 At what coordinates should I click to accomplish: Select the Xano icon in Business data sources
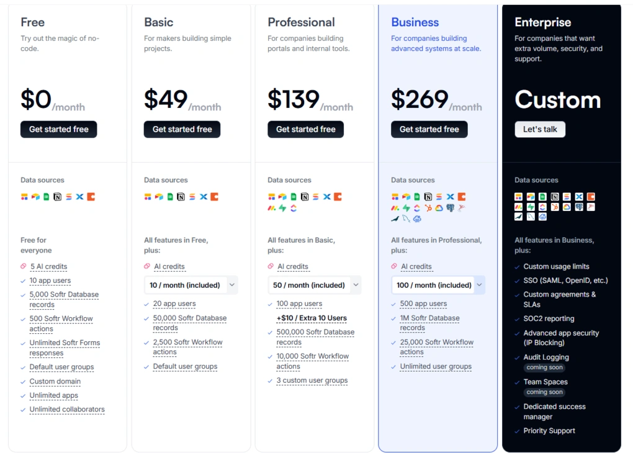pos(451,196)
